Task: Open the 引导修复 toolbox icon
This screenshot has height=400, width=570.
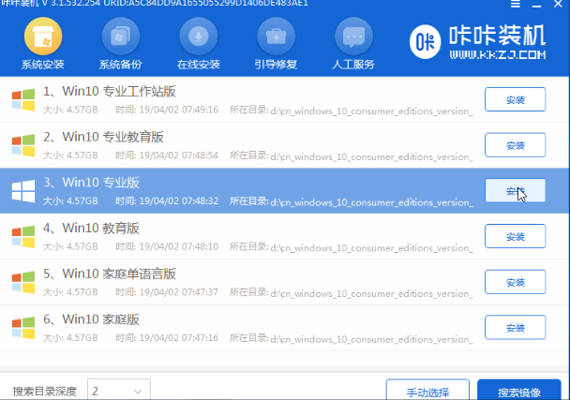Action: tap(276, 37)
